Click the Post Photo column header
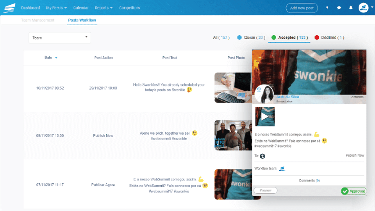The height and width of the screenshot is (211, 375). tap(236, 58)
